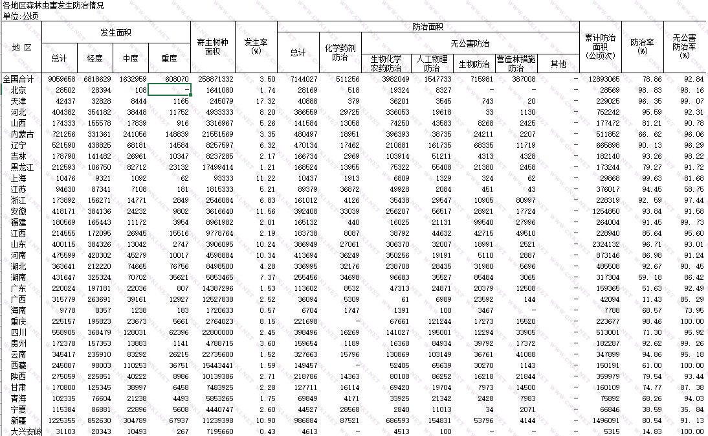Click 云南's 寄主树种面积 value 22735600
The height and width of the screenshot is (436, 708).
click(x=217, y=354)
